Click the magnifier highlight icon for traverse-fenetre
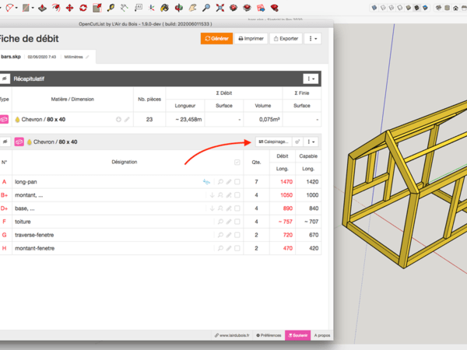 (220, 235)
